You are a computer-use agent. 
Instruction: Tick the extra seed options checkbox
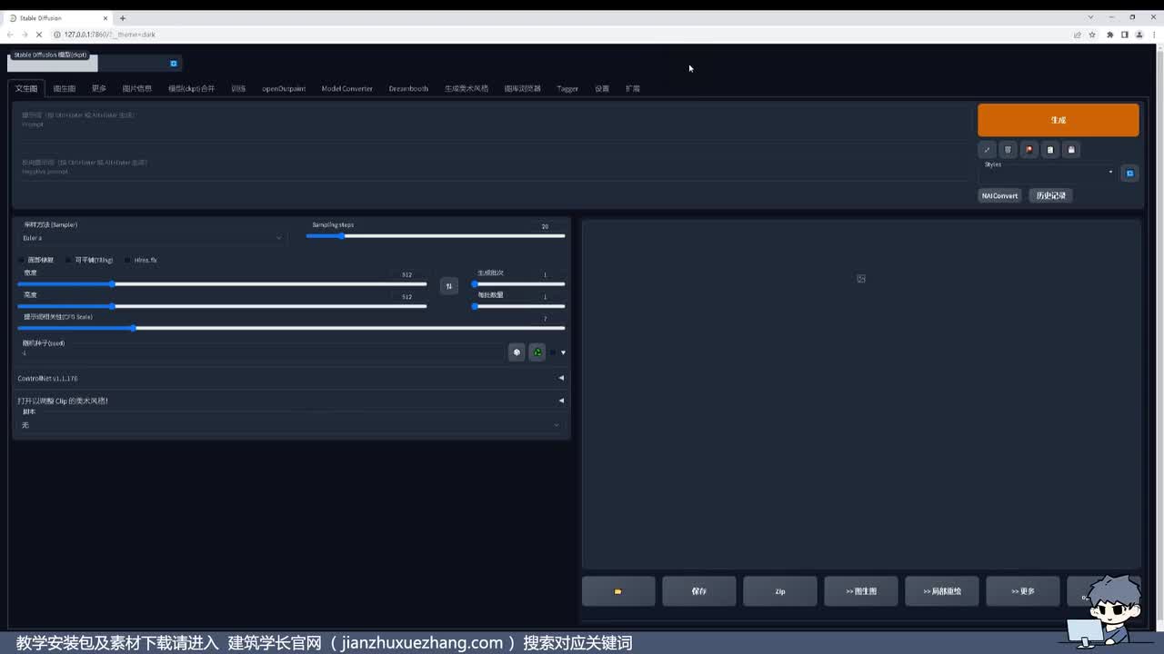tap(553, 352)
